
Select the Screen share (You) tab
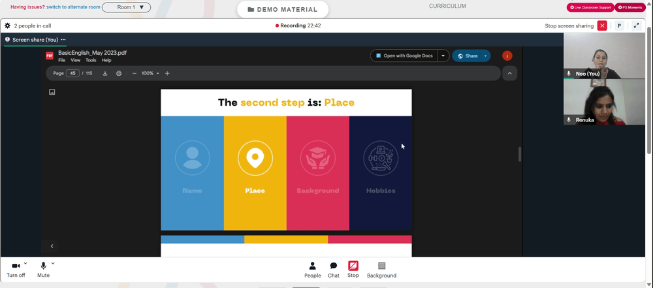(35, 40)
